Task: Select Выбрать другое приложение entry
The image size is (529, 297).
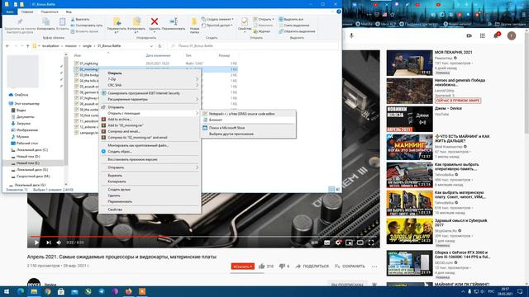Action: tap(249, 134)
